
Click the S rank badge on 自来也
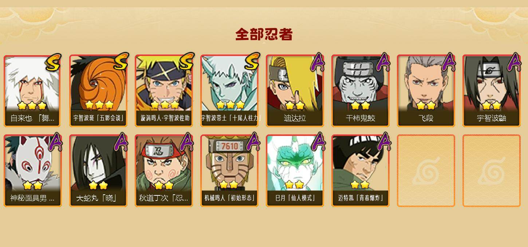[54, 62]
